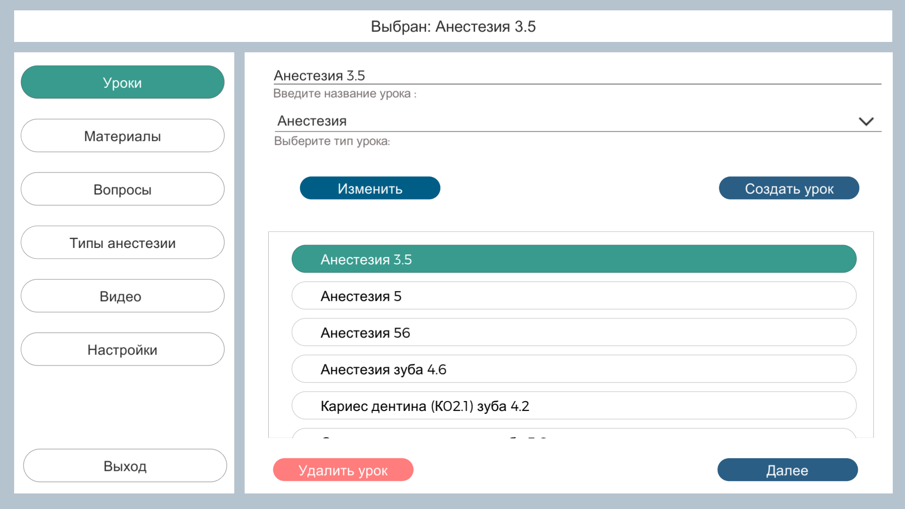Select lesson Анестезия 56
905x509 pixels.
click(574, 333)
